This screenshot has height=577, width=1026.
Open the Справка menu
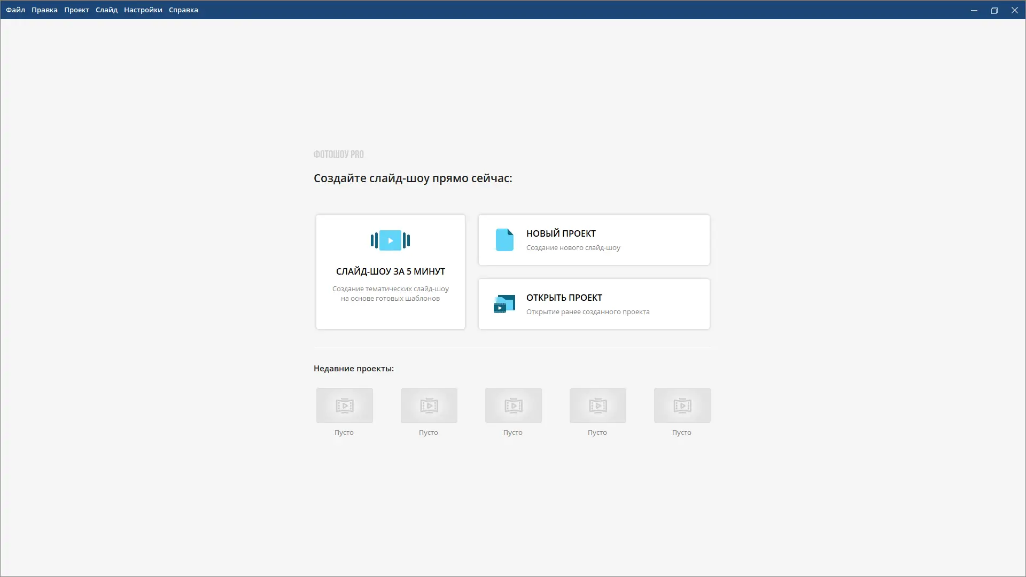183,10
